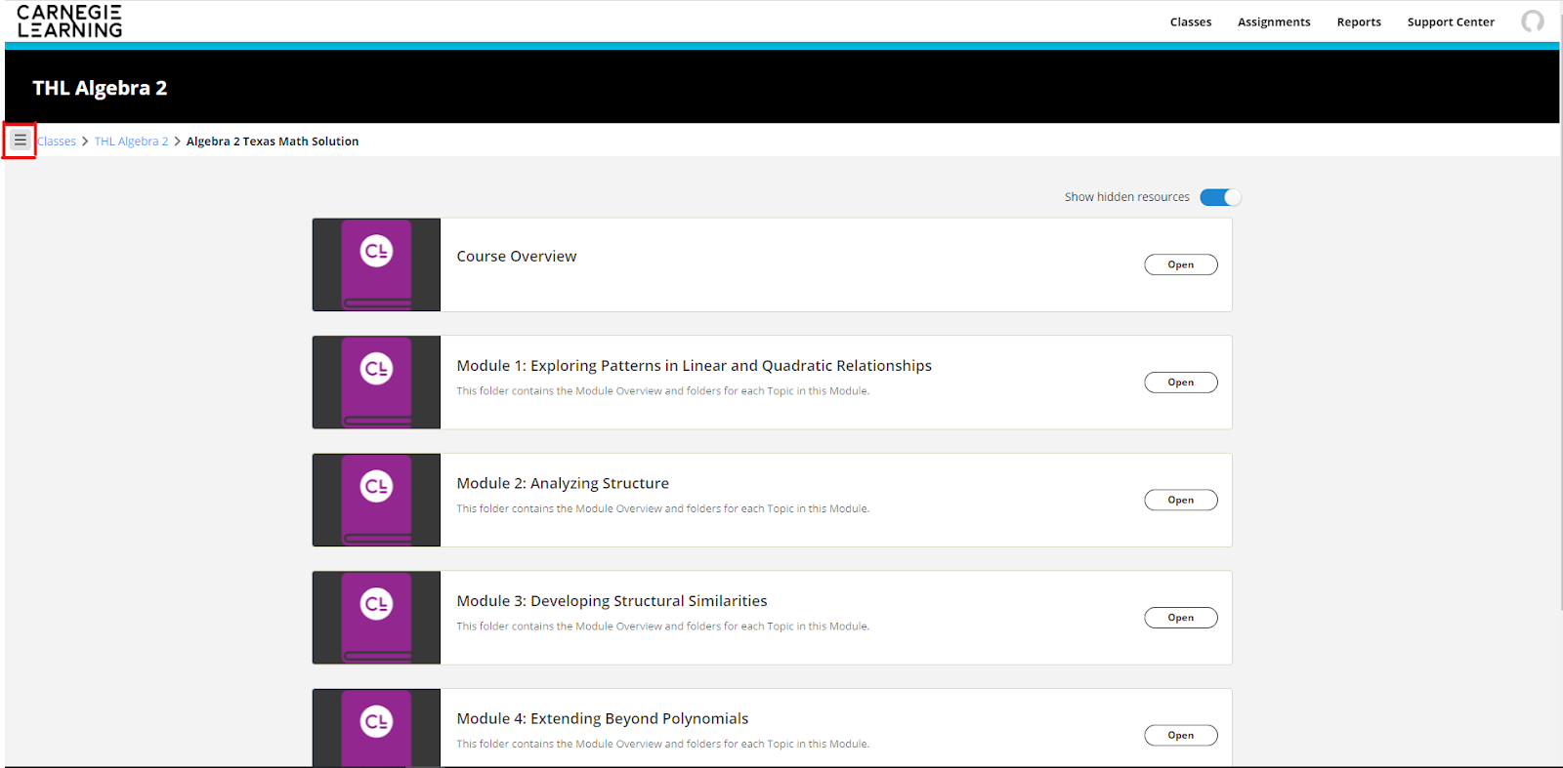1563x768 pixels.
Task: Click the Course Overview title
Action: click(x=517, y=257)
